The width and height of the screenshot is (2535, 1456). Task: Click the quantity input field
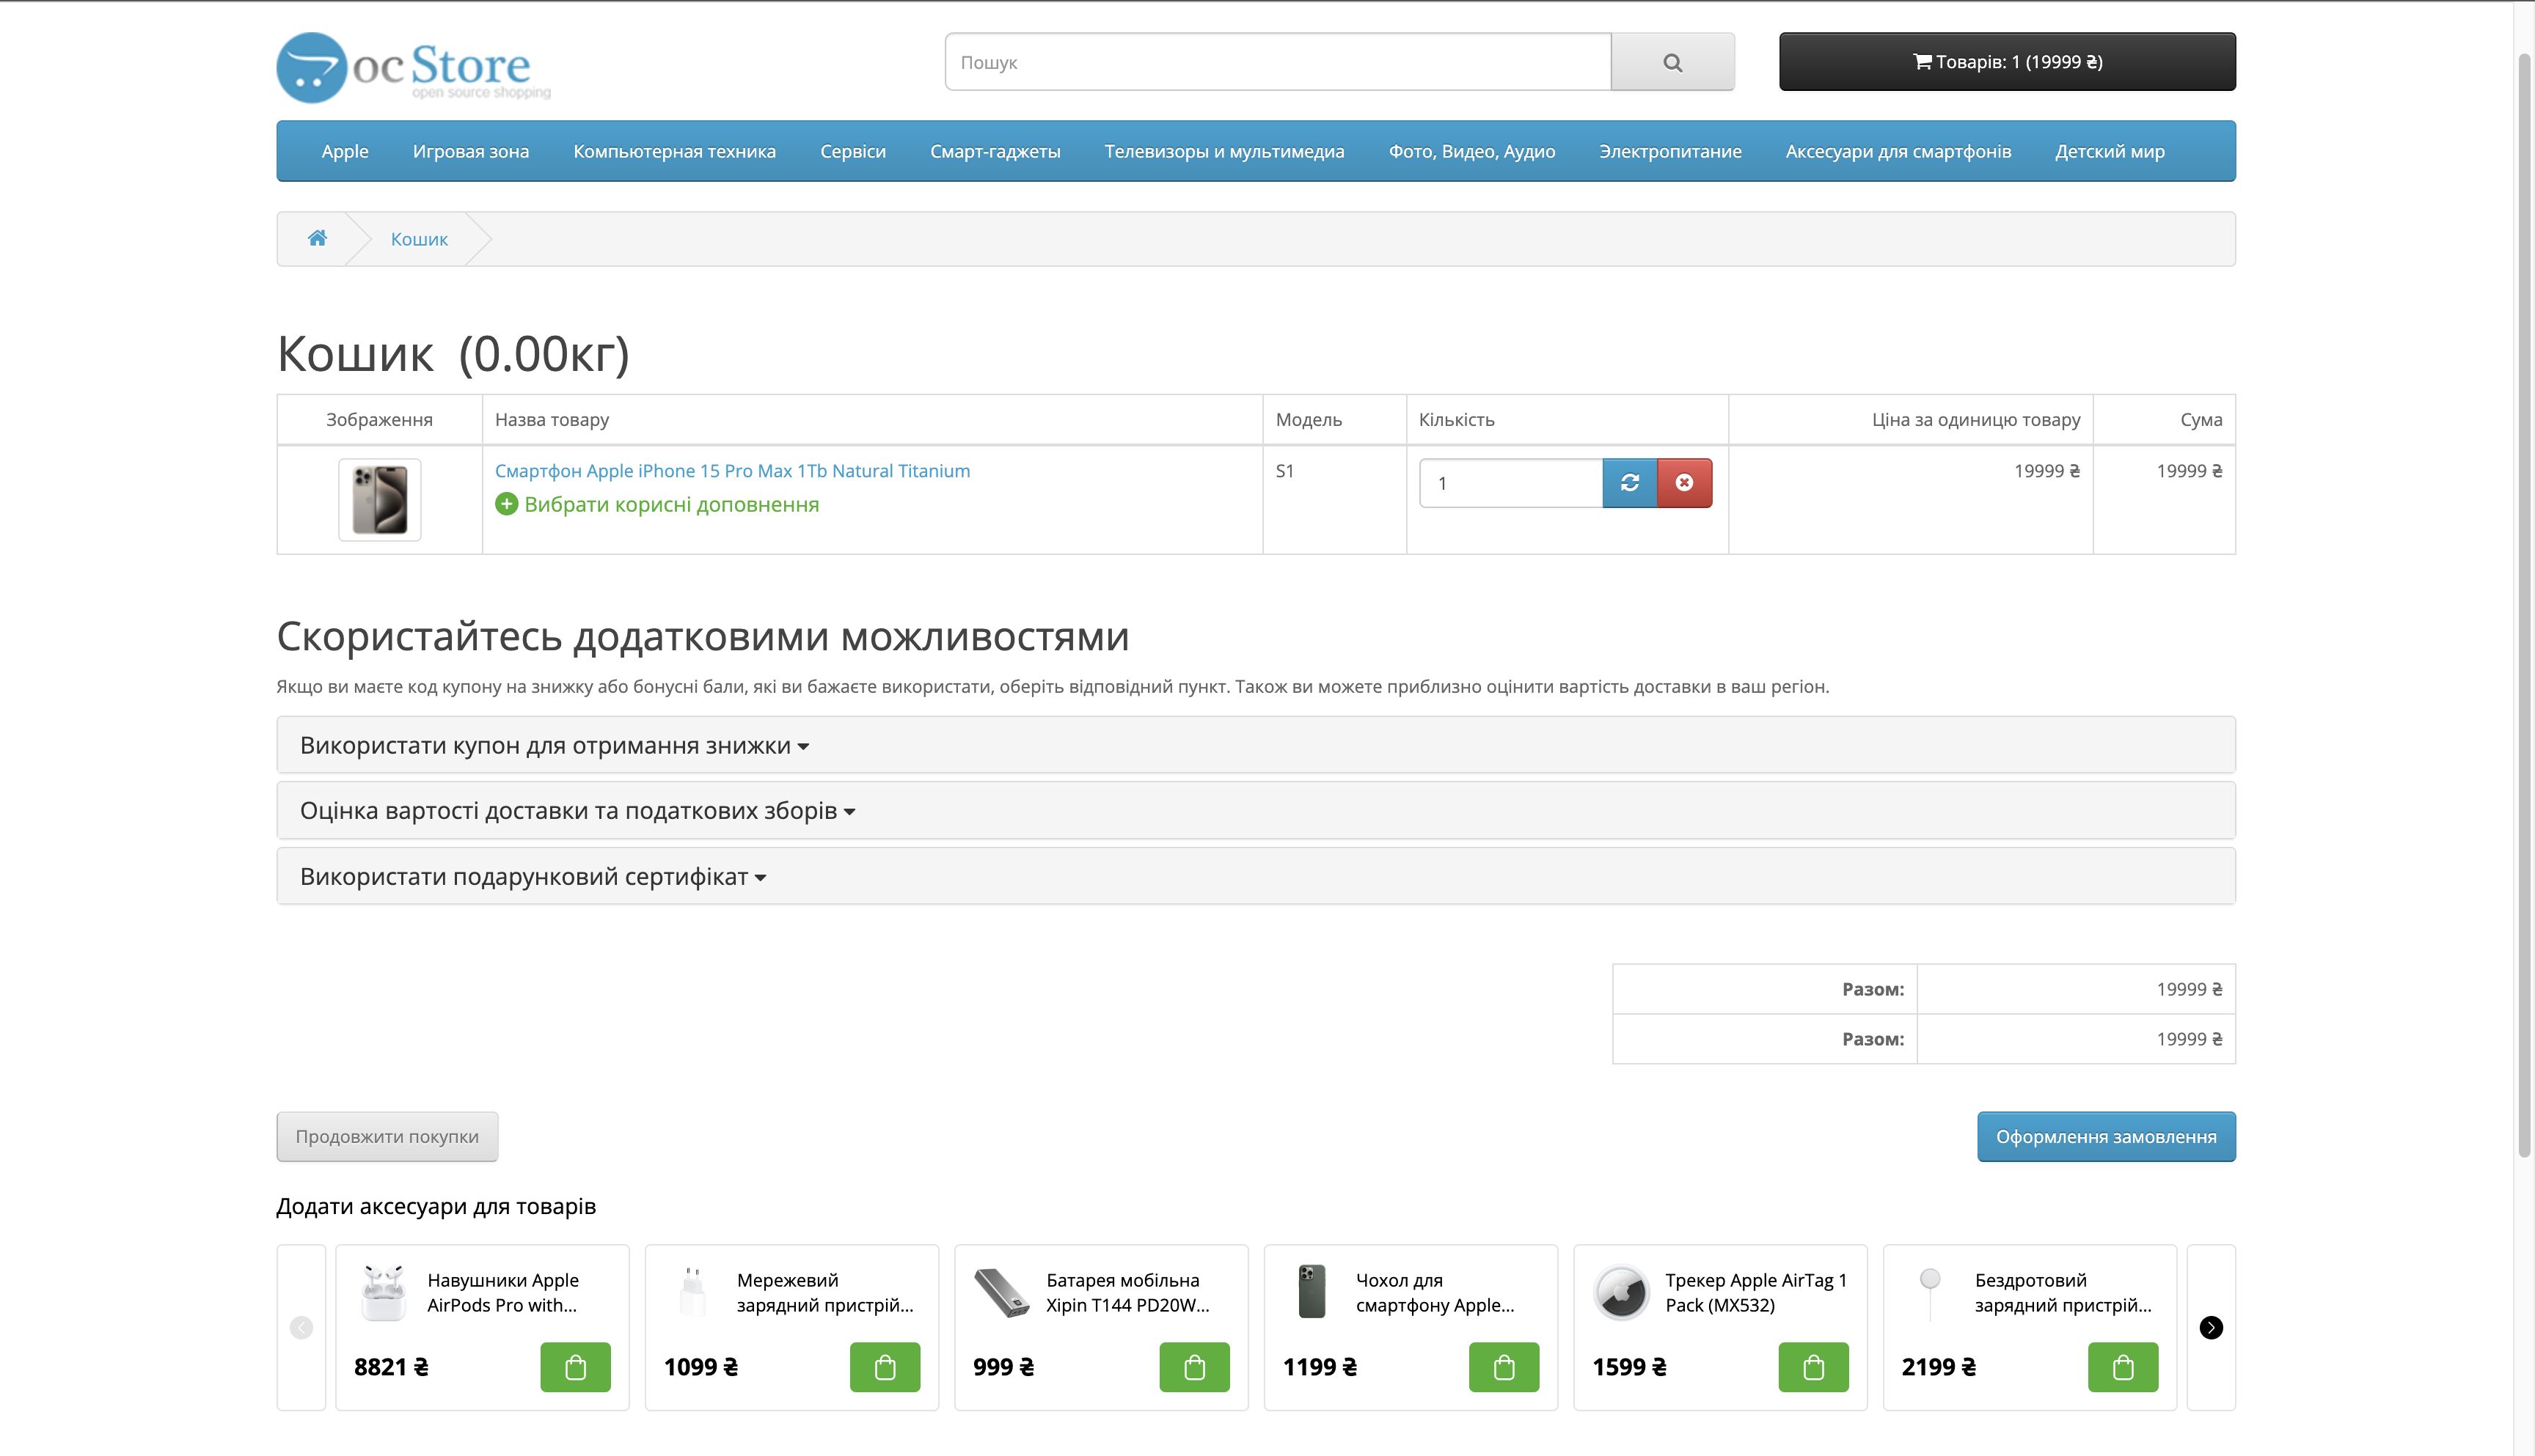pos(1510,483)
